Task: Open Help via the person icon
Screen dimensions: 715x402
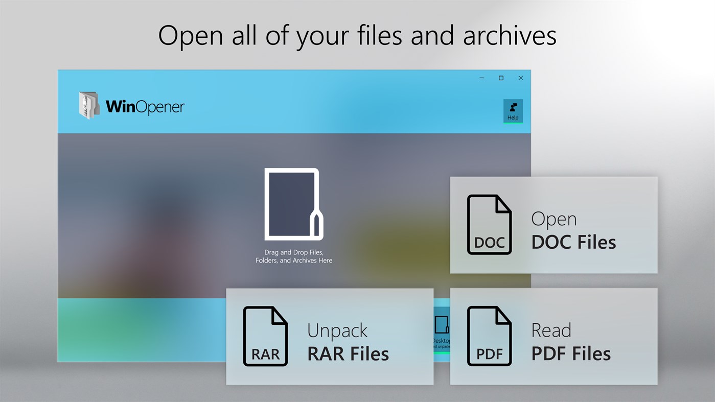Action: [512, 108]
